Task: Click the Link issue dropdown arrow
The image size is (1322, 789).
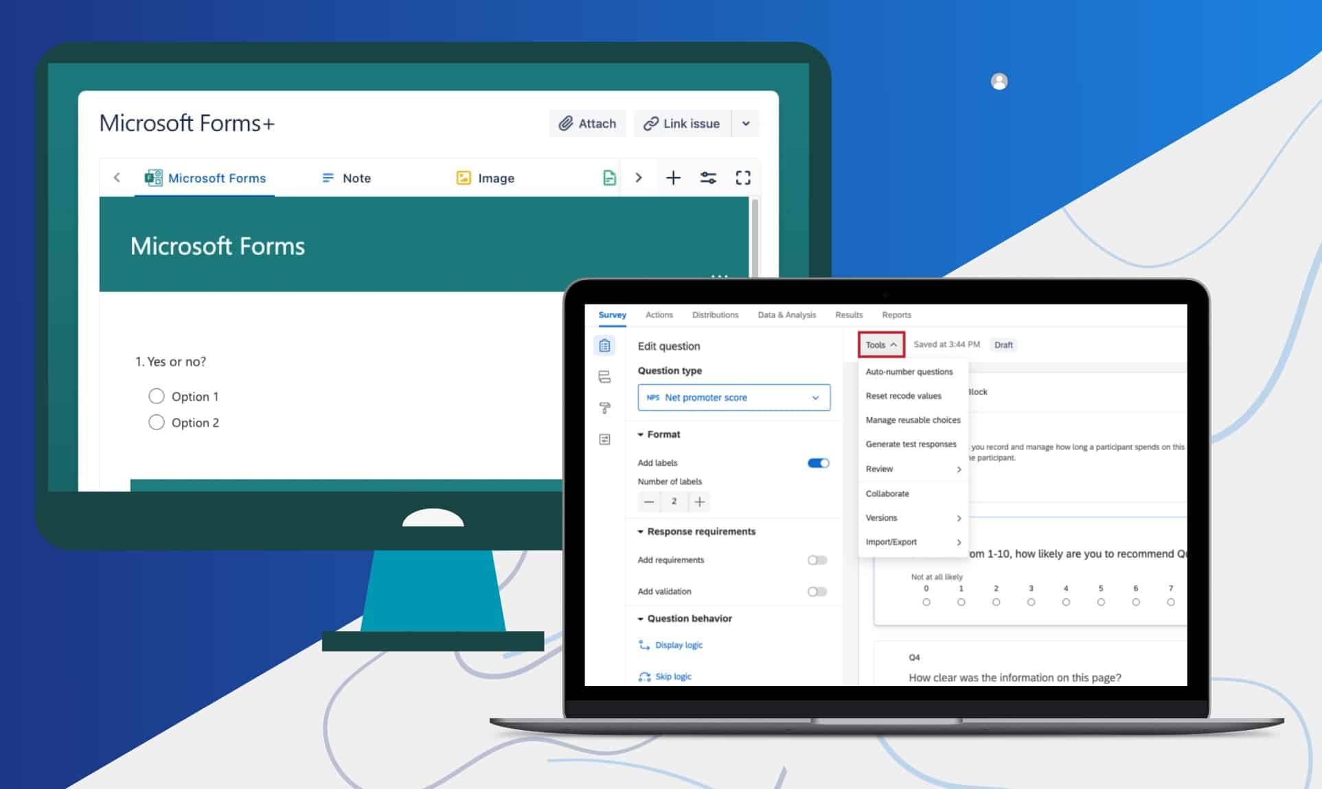Action: point(746,123)
